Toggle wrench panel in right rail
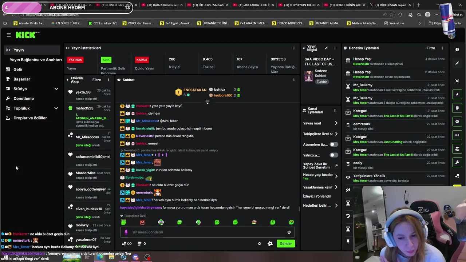Viewport: 466px width, 262px height. coord(457,162)
